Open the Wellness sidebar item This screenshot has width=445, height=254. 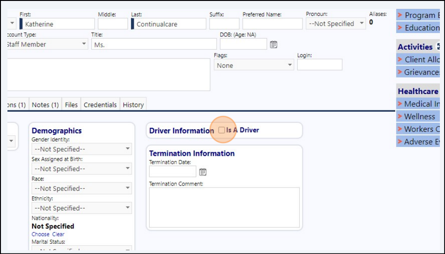(418, 116)
